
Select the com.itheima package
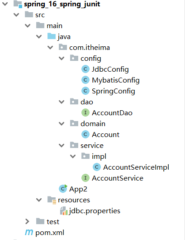coord(90,48)
